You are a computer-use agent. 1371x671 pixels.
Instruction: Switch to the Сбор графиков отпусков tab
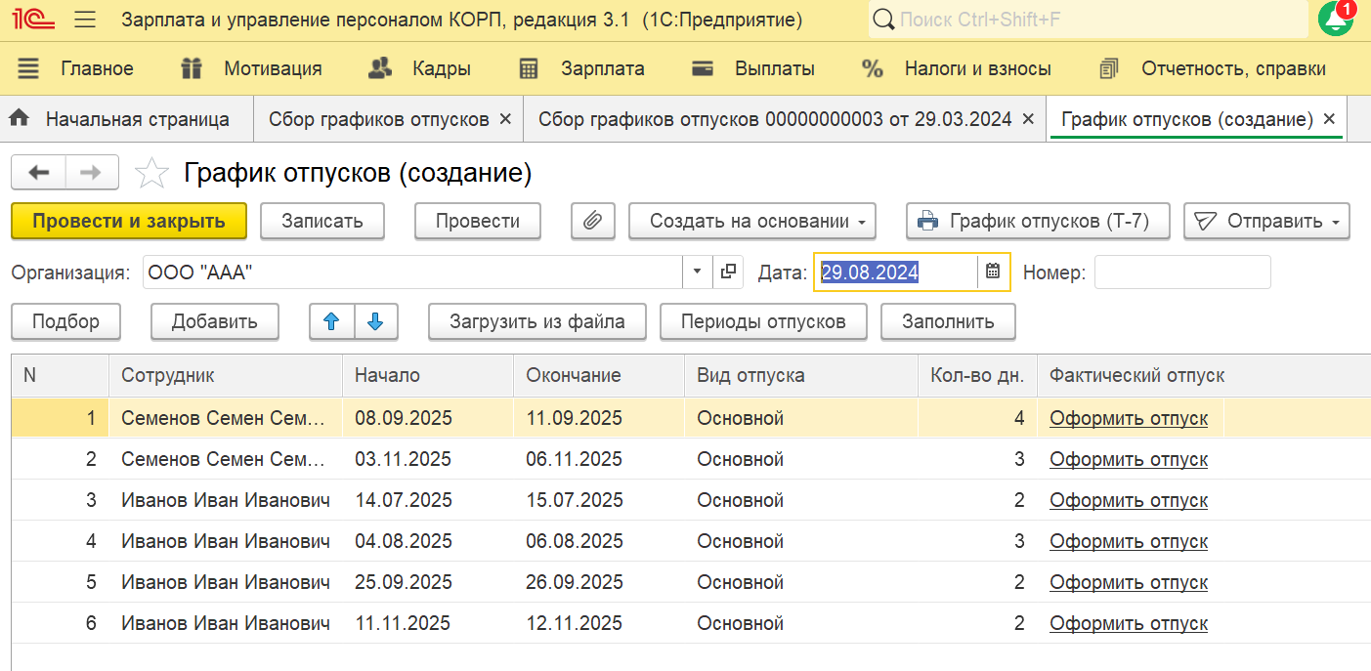tap(378, 119)
